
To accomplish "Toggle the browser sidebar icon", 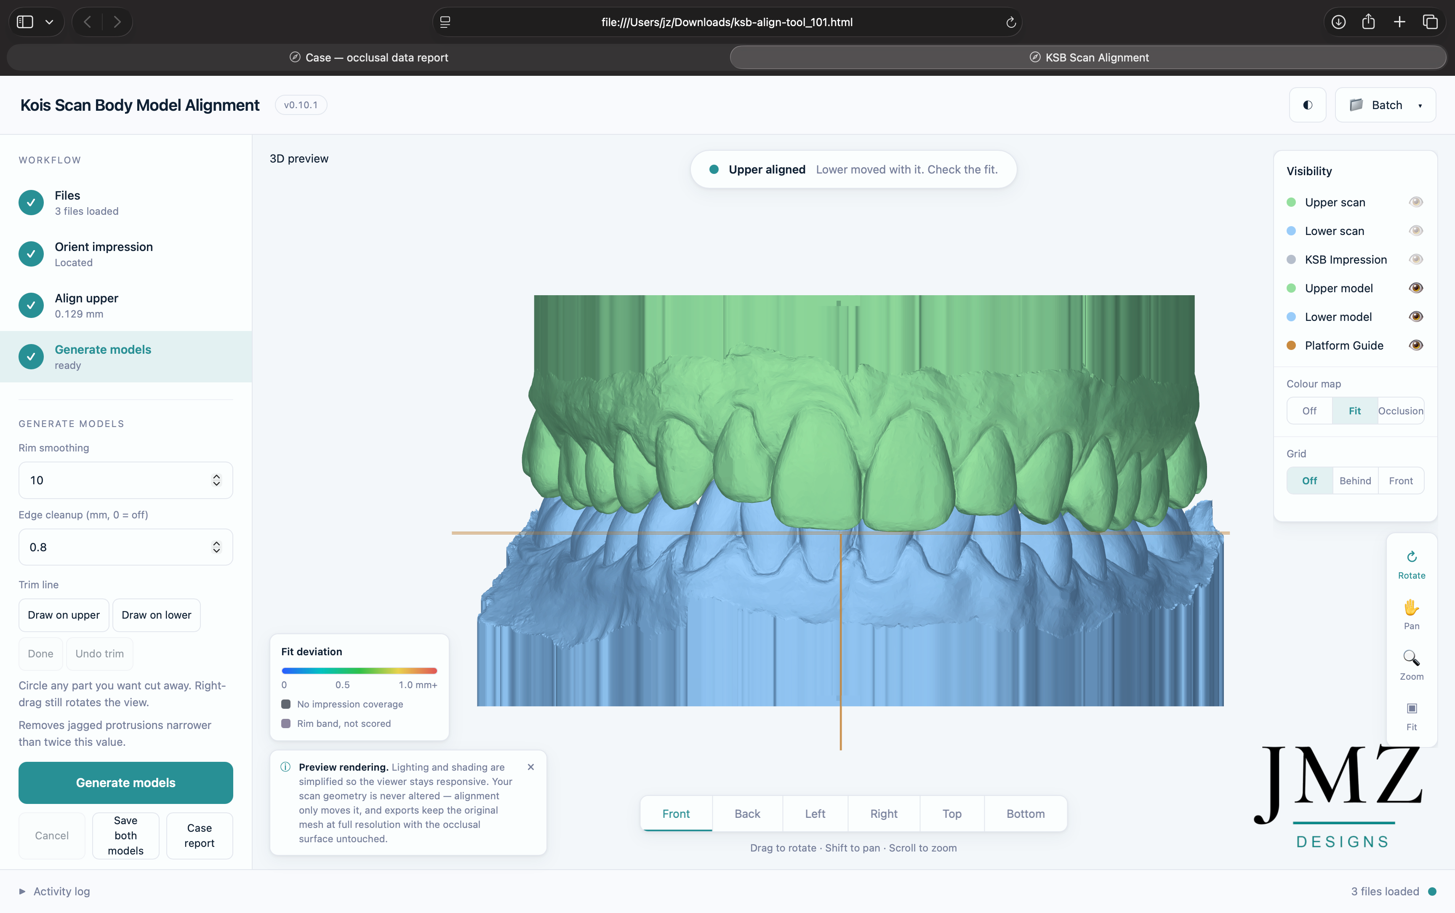I will 25,22.
